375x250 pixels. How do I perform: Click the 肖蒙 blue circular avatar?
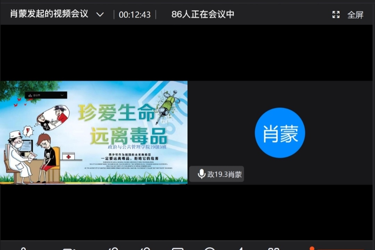pyautogui.click(x=280, y=133)
